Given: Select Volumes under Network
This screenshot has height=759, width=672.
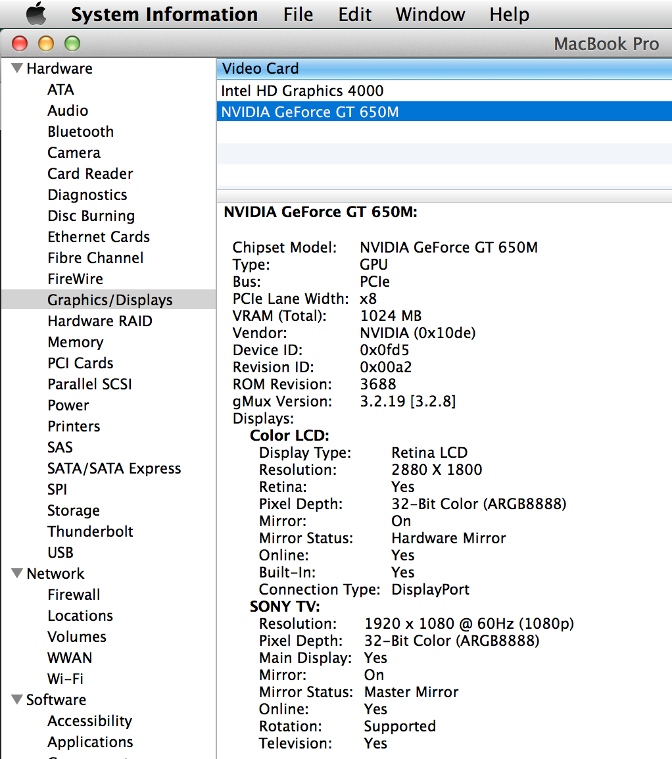Looking at the screenshot, I should pyautogui.click(x=77, y=637).
